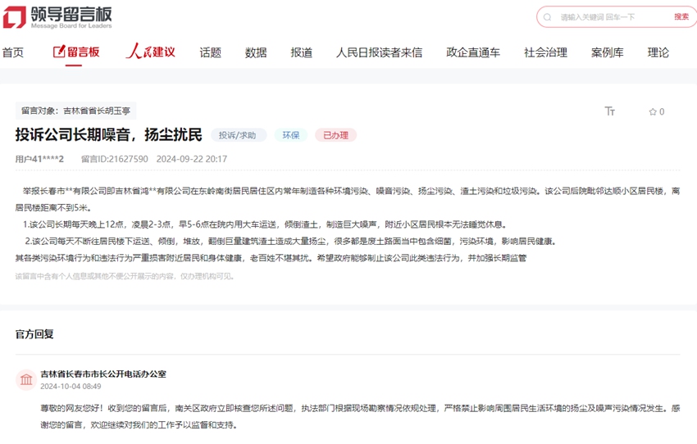Focus the keyword search input field
697x444 pixels.
tap(611, 17)
